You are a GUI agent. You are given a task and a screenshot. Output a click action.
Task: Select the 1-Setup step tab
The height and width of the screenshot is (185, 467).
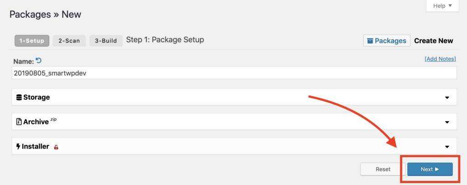point(31,41)
